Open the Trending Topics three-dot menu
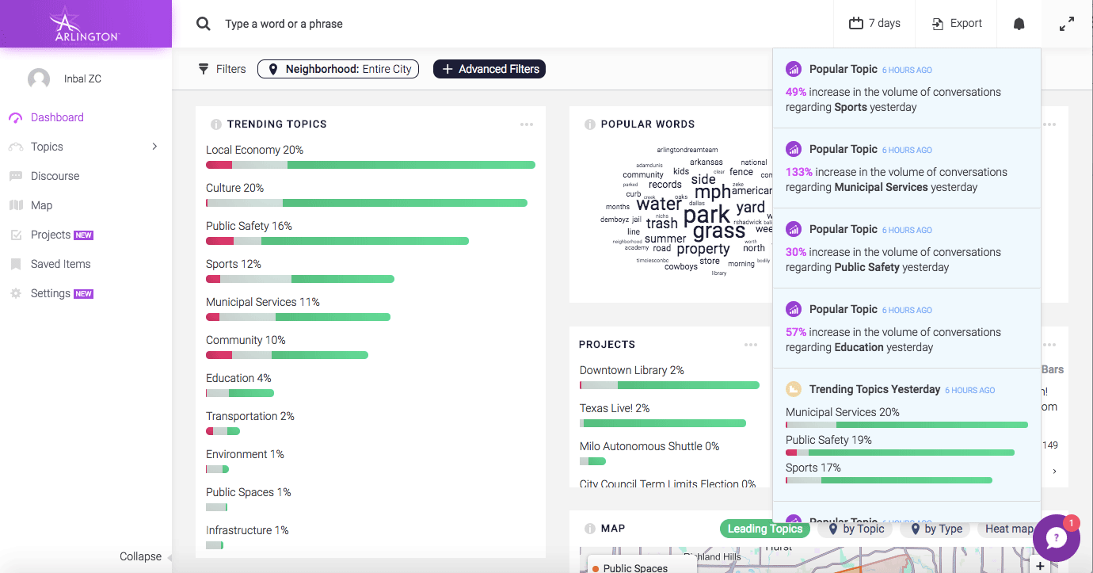The image size is (1093, 573). (x=527, y=124)
